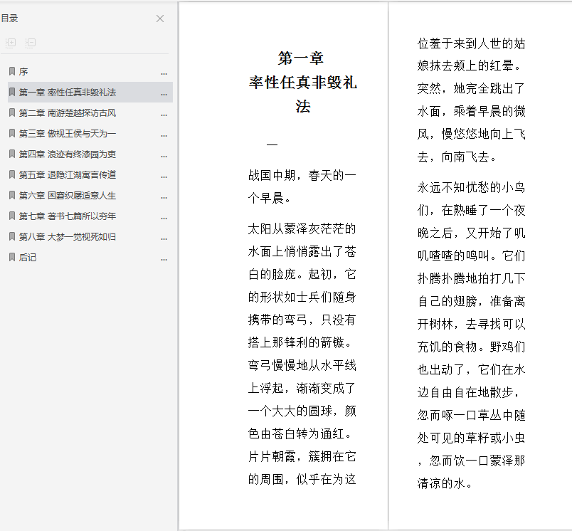Click the section number 一 below the title
The image size is (572, 531).
coord(272,144)
